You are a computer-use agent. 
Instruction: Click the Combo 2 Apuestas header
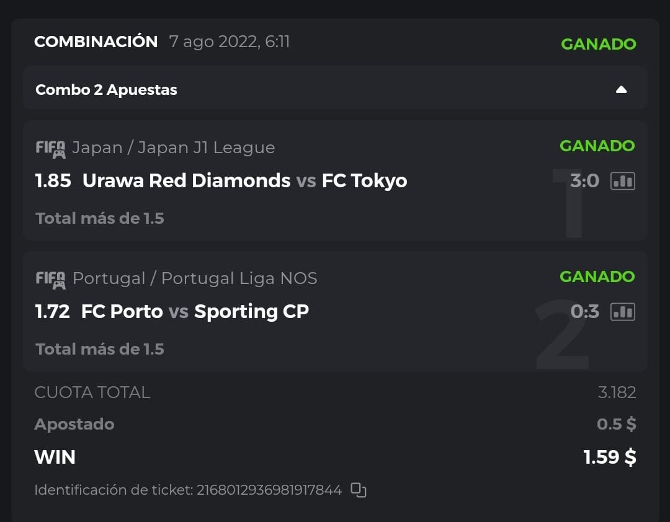pos(106,90)
